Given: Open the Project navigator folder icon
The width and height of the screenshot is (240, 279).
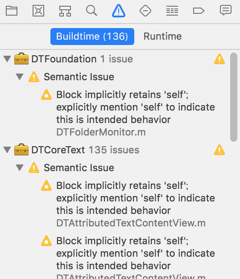Looking at the screenshot, I should click(x=12, y=11).
